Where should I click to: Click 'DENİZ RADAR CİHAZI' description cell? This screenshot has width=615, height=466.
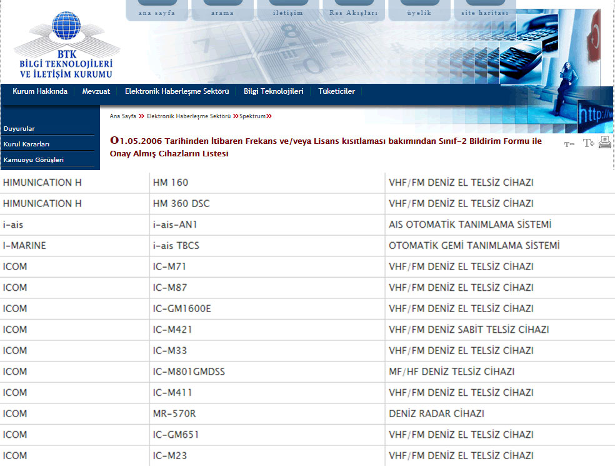pos(500,413)
